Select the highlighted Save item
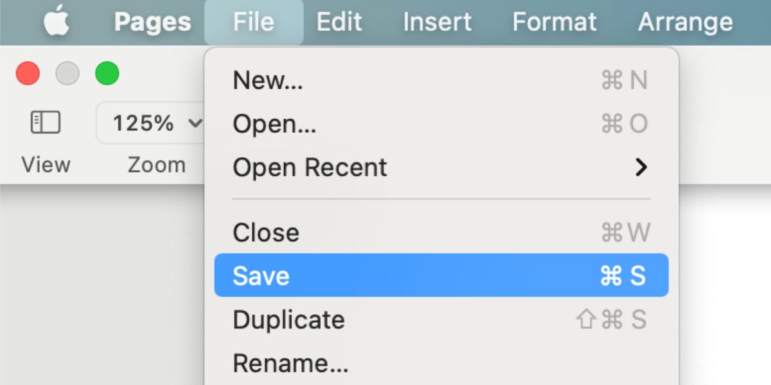The height and width of the screenshot is (385, 771). tap(441, 275)
